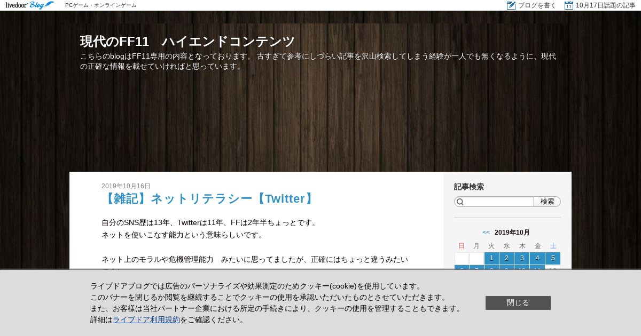This screenshot has width=641, height=336.
Task: Open ライブドア利用規約 link
Action: coord(146,320)
